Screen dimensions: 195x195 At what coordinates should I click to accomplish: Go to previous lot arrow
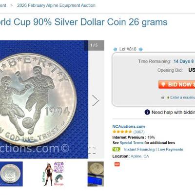click(115, 49)
